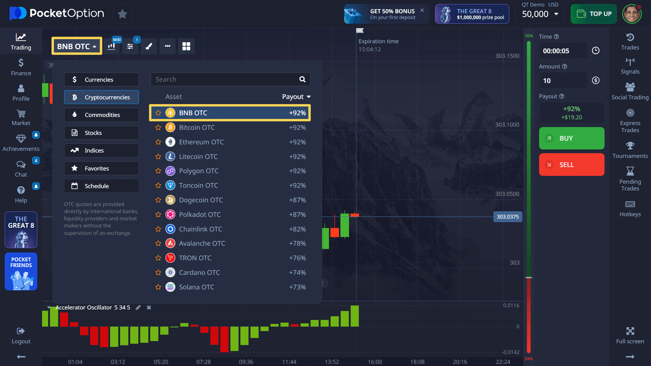
Task: Toggle favorite star for Dogecoin OTC
Action: click(x=158, y=200)
